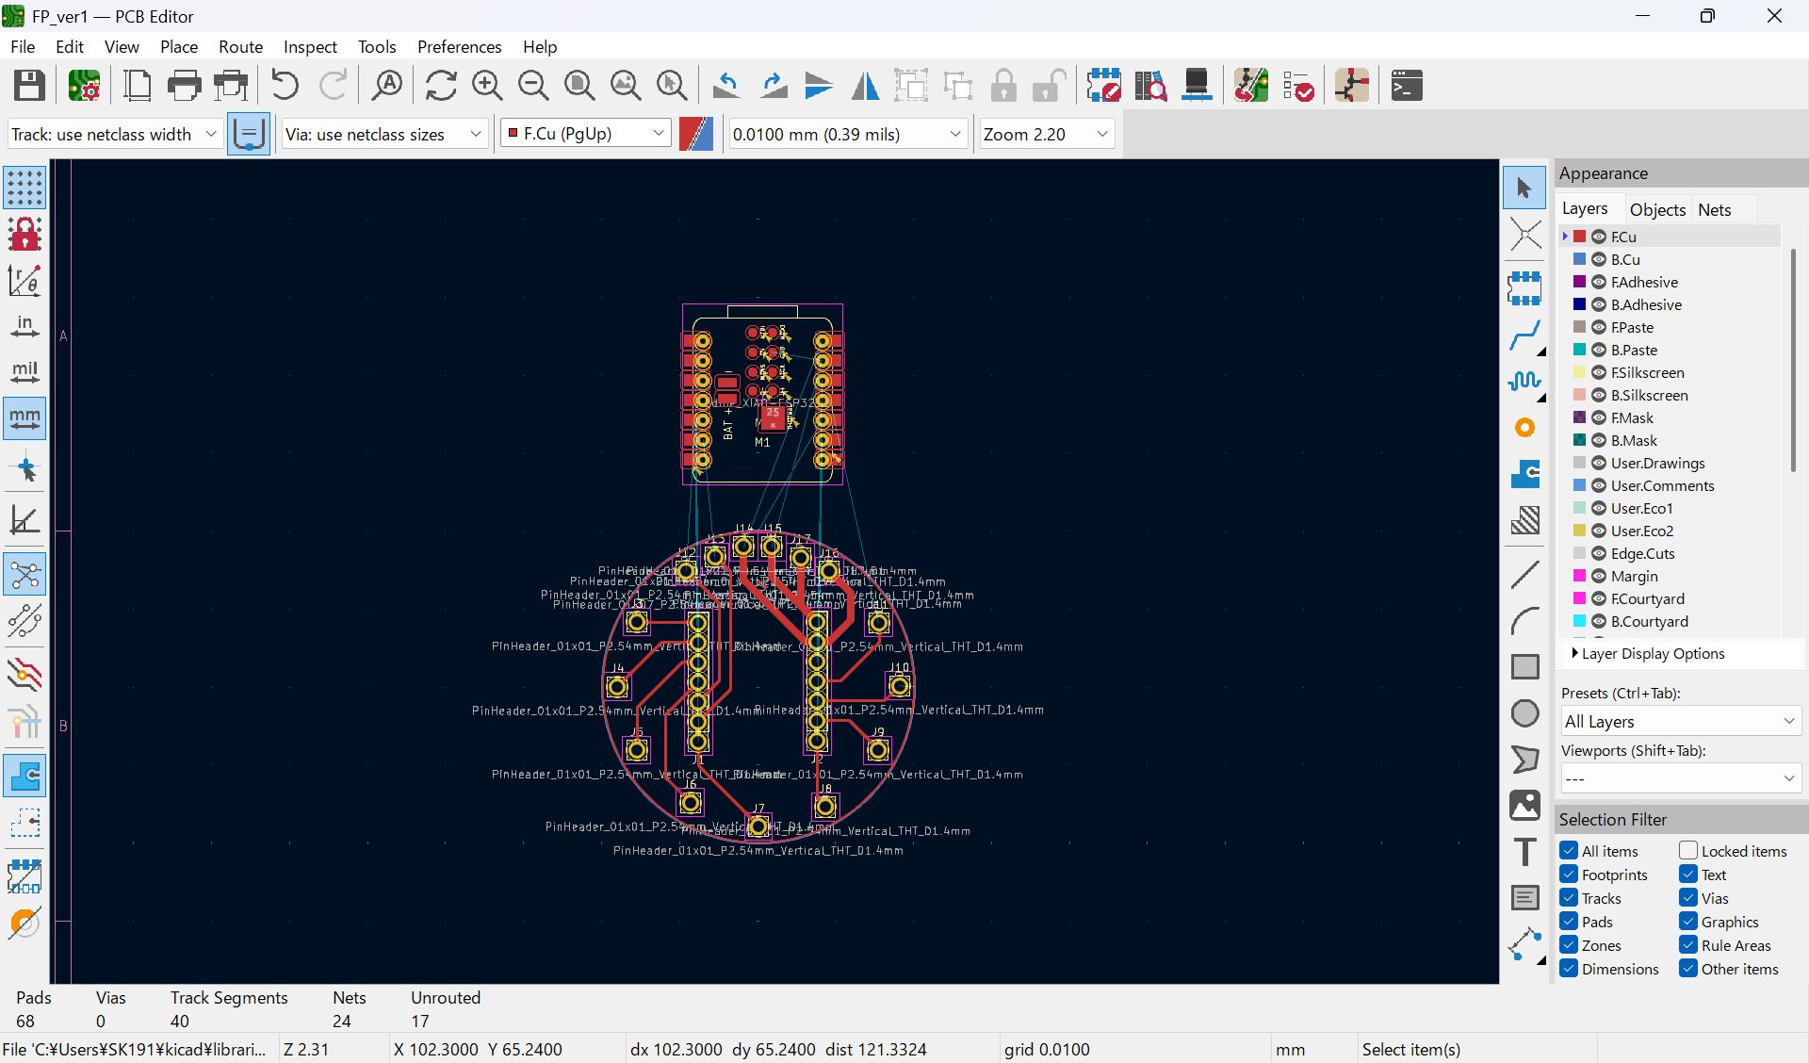The width and height of the screenshot is (1809, 1063).
Task: Expand Layer Display Options
Action: (1648, 653)
